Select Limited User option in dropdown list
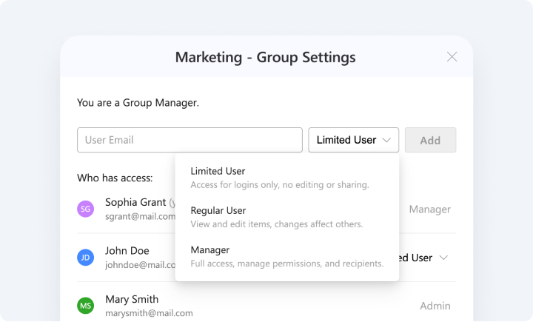 coord(287,178)
